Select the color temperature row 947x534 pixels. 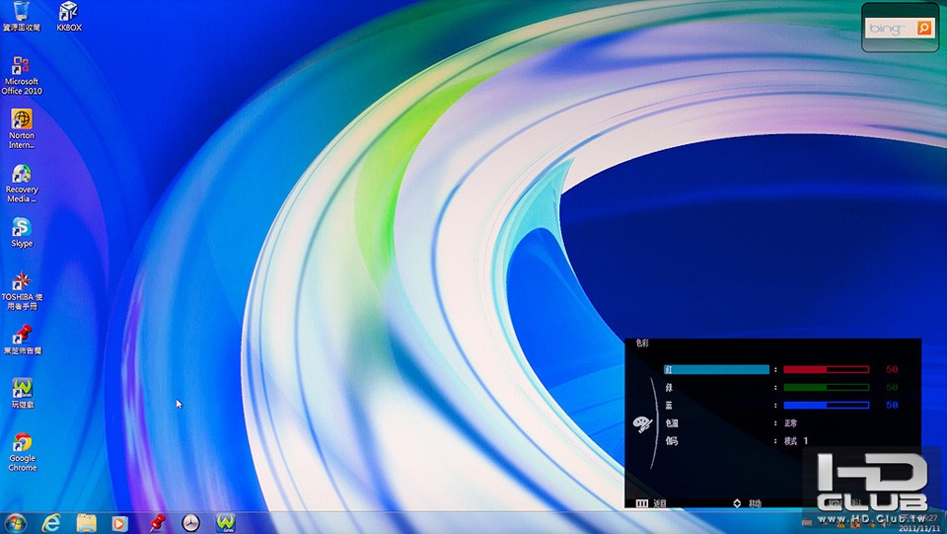click(x=672, y=423)
